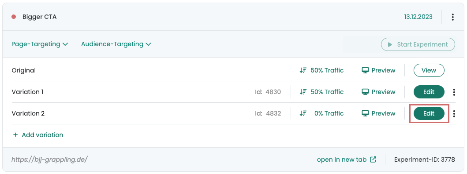Click the View button for Original
Image resolution: width=467 pixels, height=174 pixels.
pyautogui.click(x=429, y=70)
